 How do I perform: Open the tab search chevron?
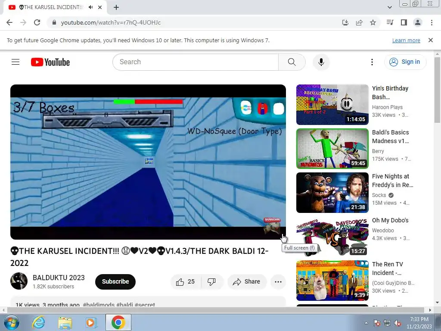(389, 7)
